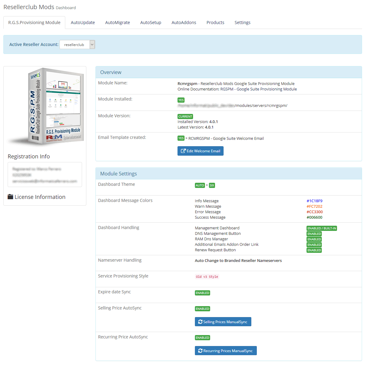Screen dimensions: 366x371
Task: Click the CURRENT module version badge
Action: point(185,116)
